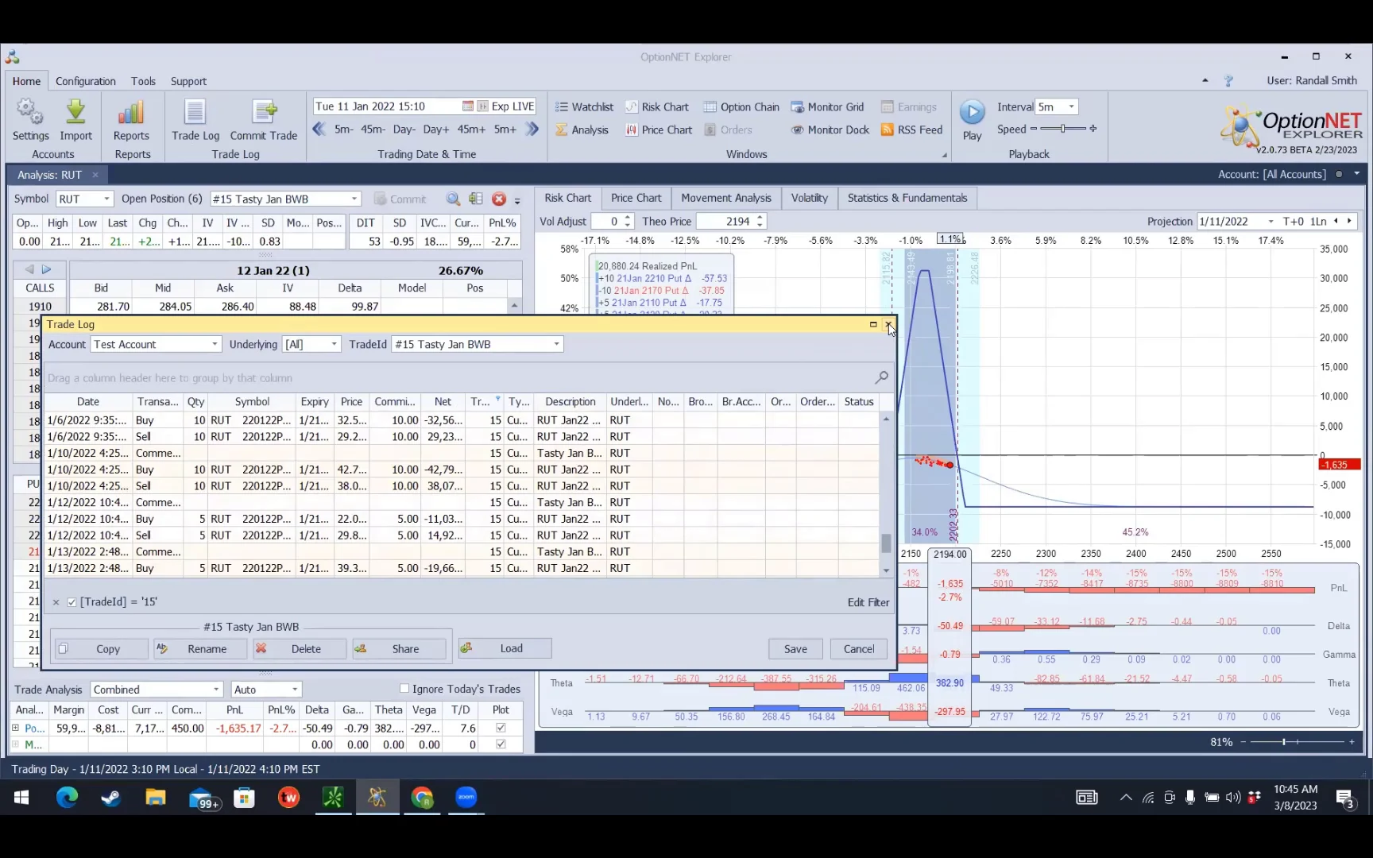The height and width of the screenshot is (858, 1373).
Task: Click Edit Filter link in Trade Log
Action: [868, 602]
